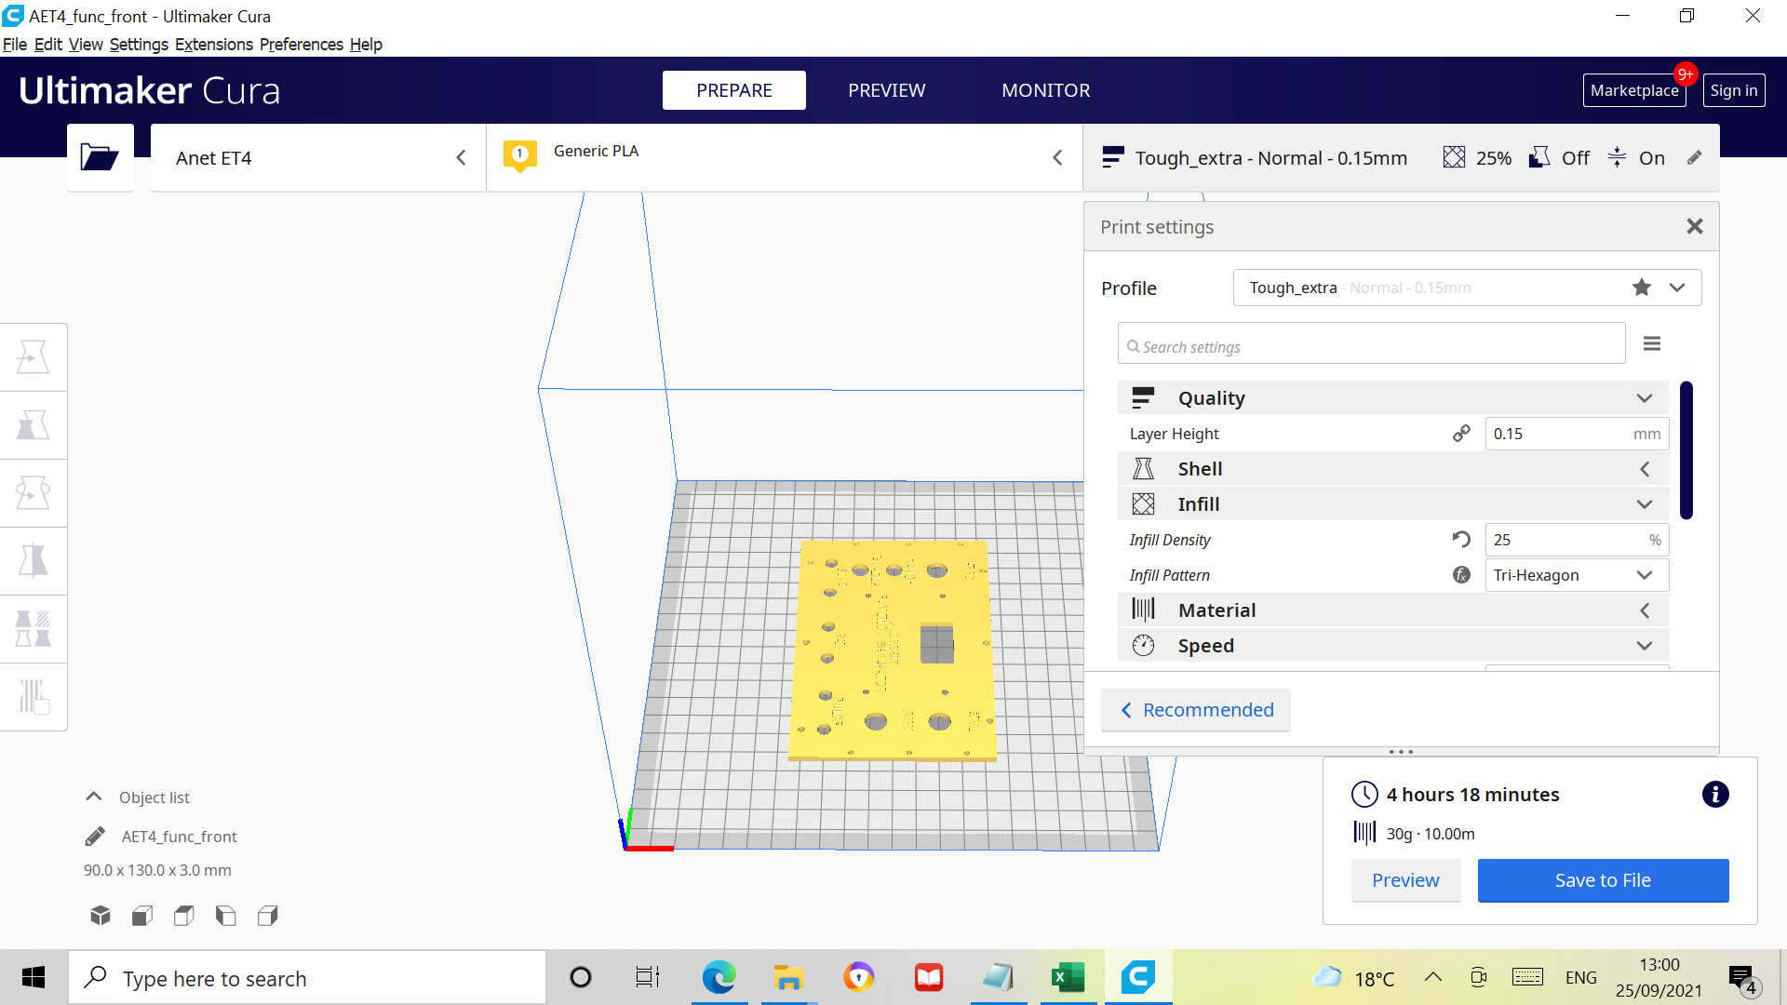
Task: Open the Infill Pattern dropdown
Action: coord(1577,575)
